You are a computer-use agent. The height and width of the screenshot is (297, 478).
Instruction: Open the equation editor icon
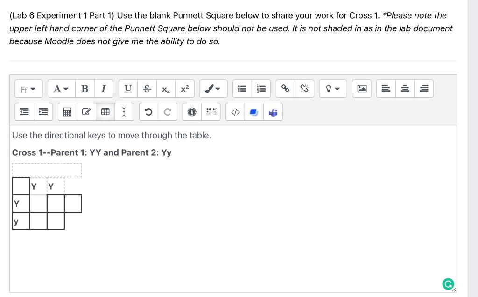click(67, 111)
